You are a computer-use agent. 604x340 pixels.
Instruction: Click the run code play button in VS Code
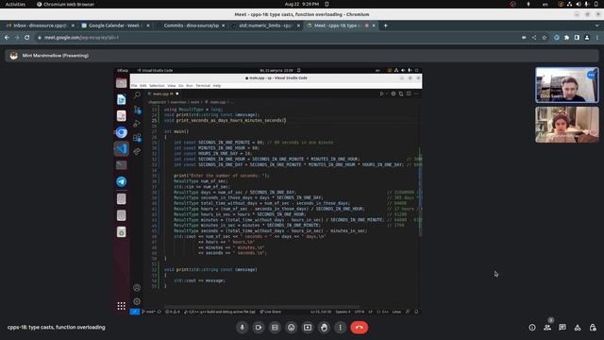coord(381,93)
